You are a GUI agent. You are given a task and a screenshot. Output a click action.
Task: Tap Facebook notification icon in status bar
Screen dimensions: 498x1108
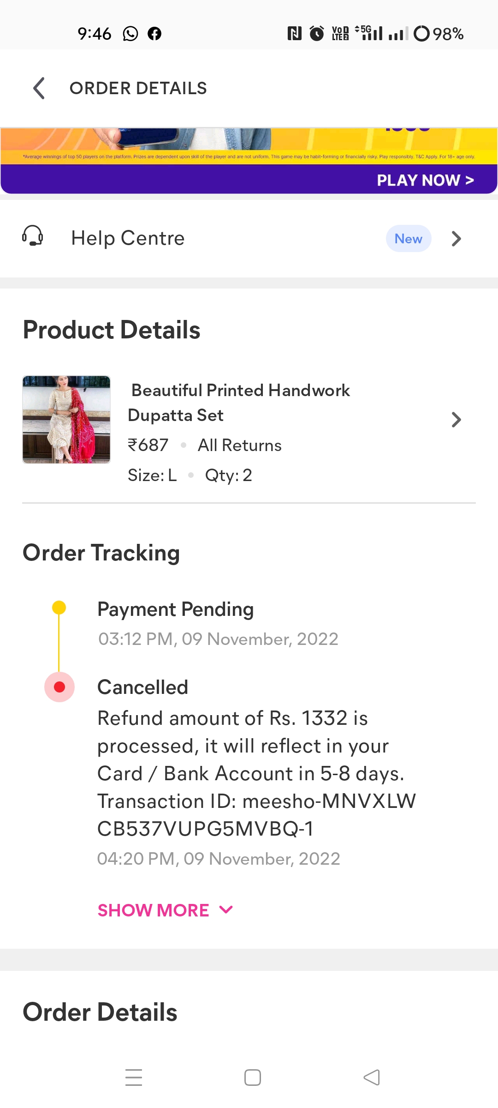click(154, 34)
